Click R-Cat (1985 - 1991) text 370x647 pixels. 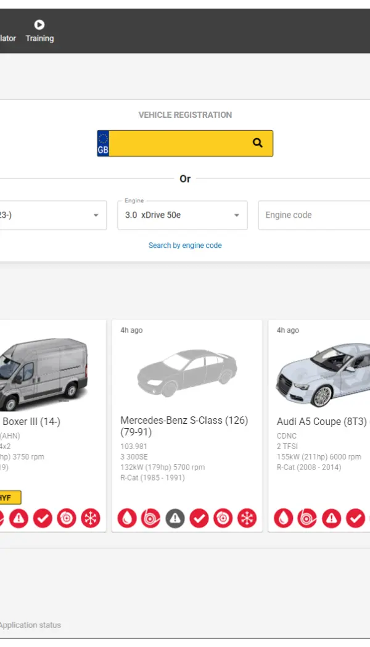(x=152, y=478)
